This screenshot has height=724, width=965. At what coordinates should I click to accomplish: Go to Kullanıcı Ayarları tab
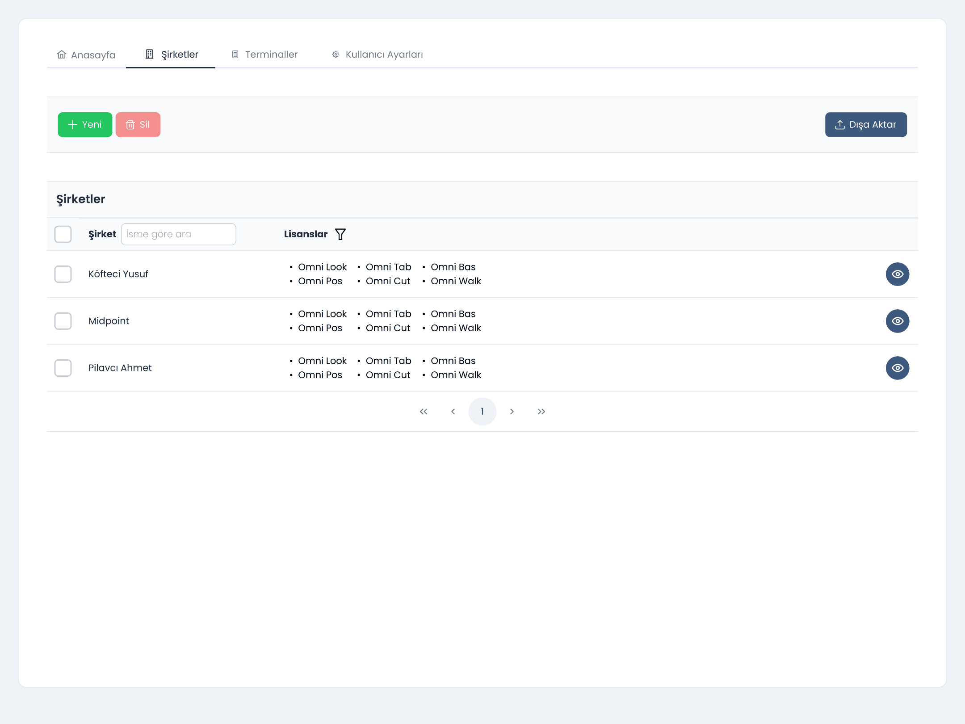377,55
